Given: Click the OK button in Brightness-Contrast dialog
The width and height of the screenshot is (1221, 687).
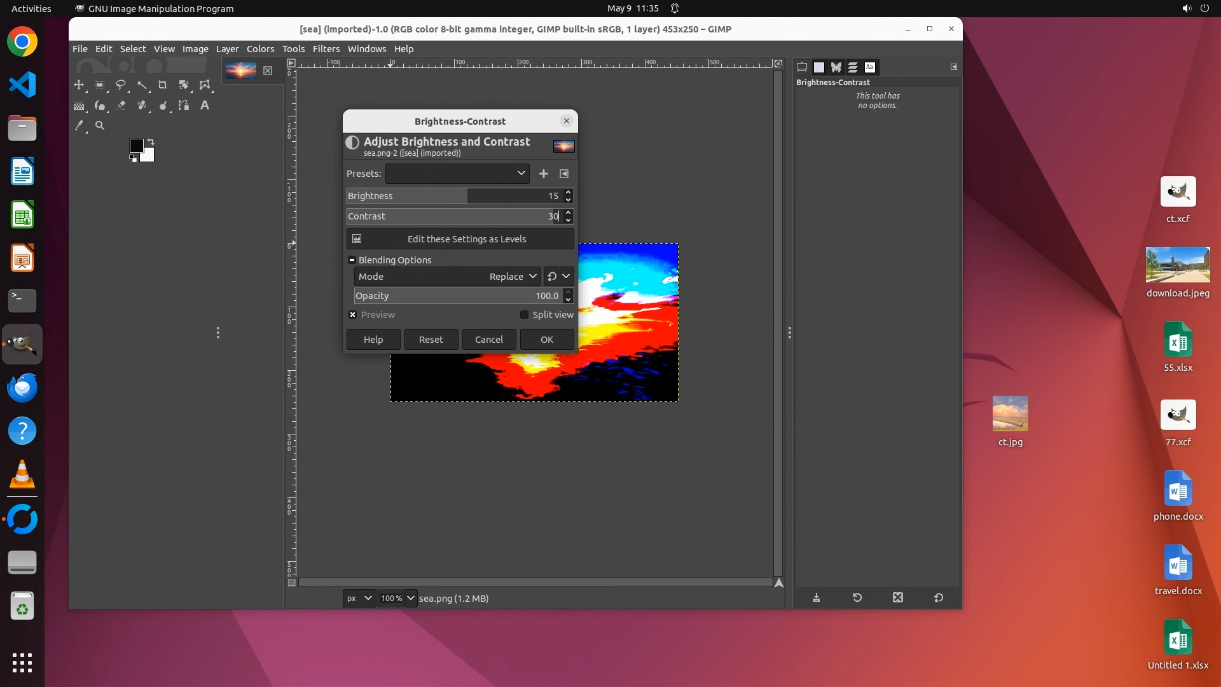Looking at the screenshot, I should [x=546, y=340].
